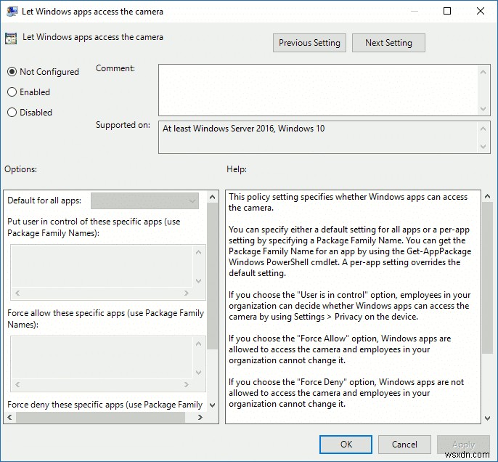
Task: Click the 'Force deny these specific apps' label
Action: pyautogui.click(x=105, y=405)
